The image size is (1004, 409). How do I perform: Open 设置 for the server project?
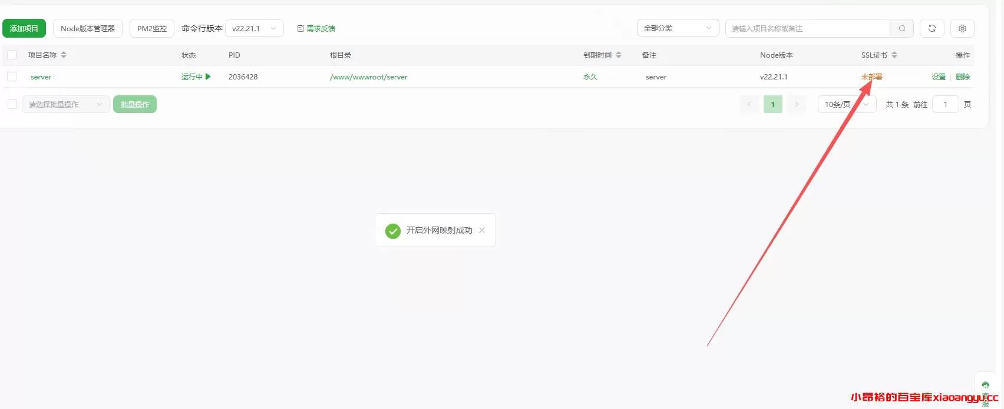click(939, 77)
